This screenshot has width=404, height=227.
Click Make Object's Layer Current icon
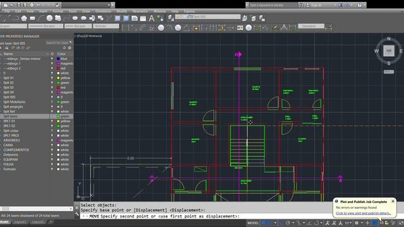pyautogui.click(x=245, y=18)
